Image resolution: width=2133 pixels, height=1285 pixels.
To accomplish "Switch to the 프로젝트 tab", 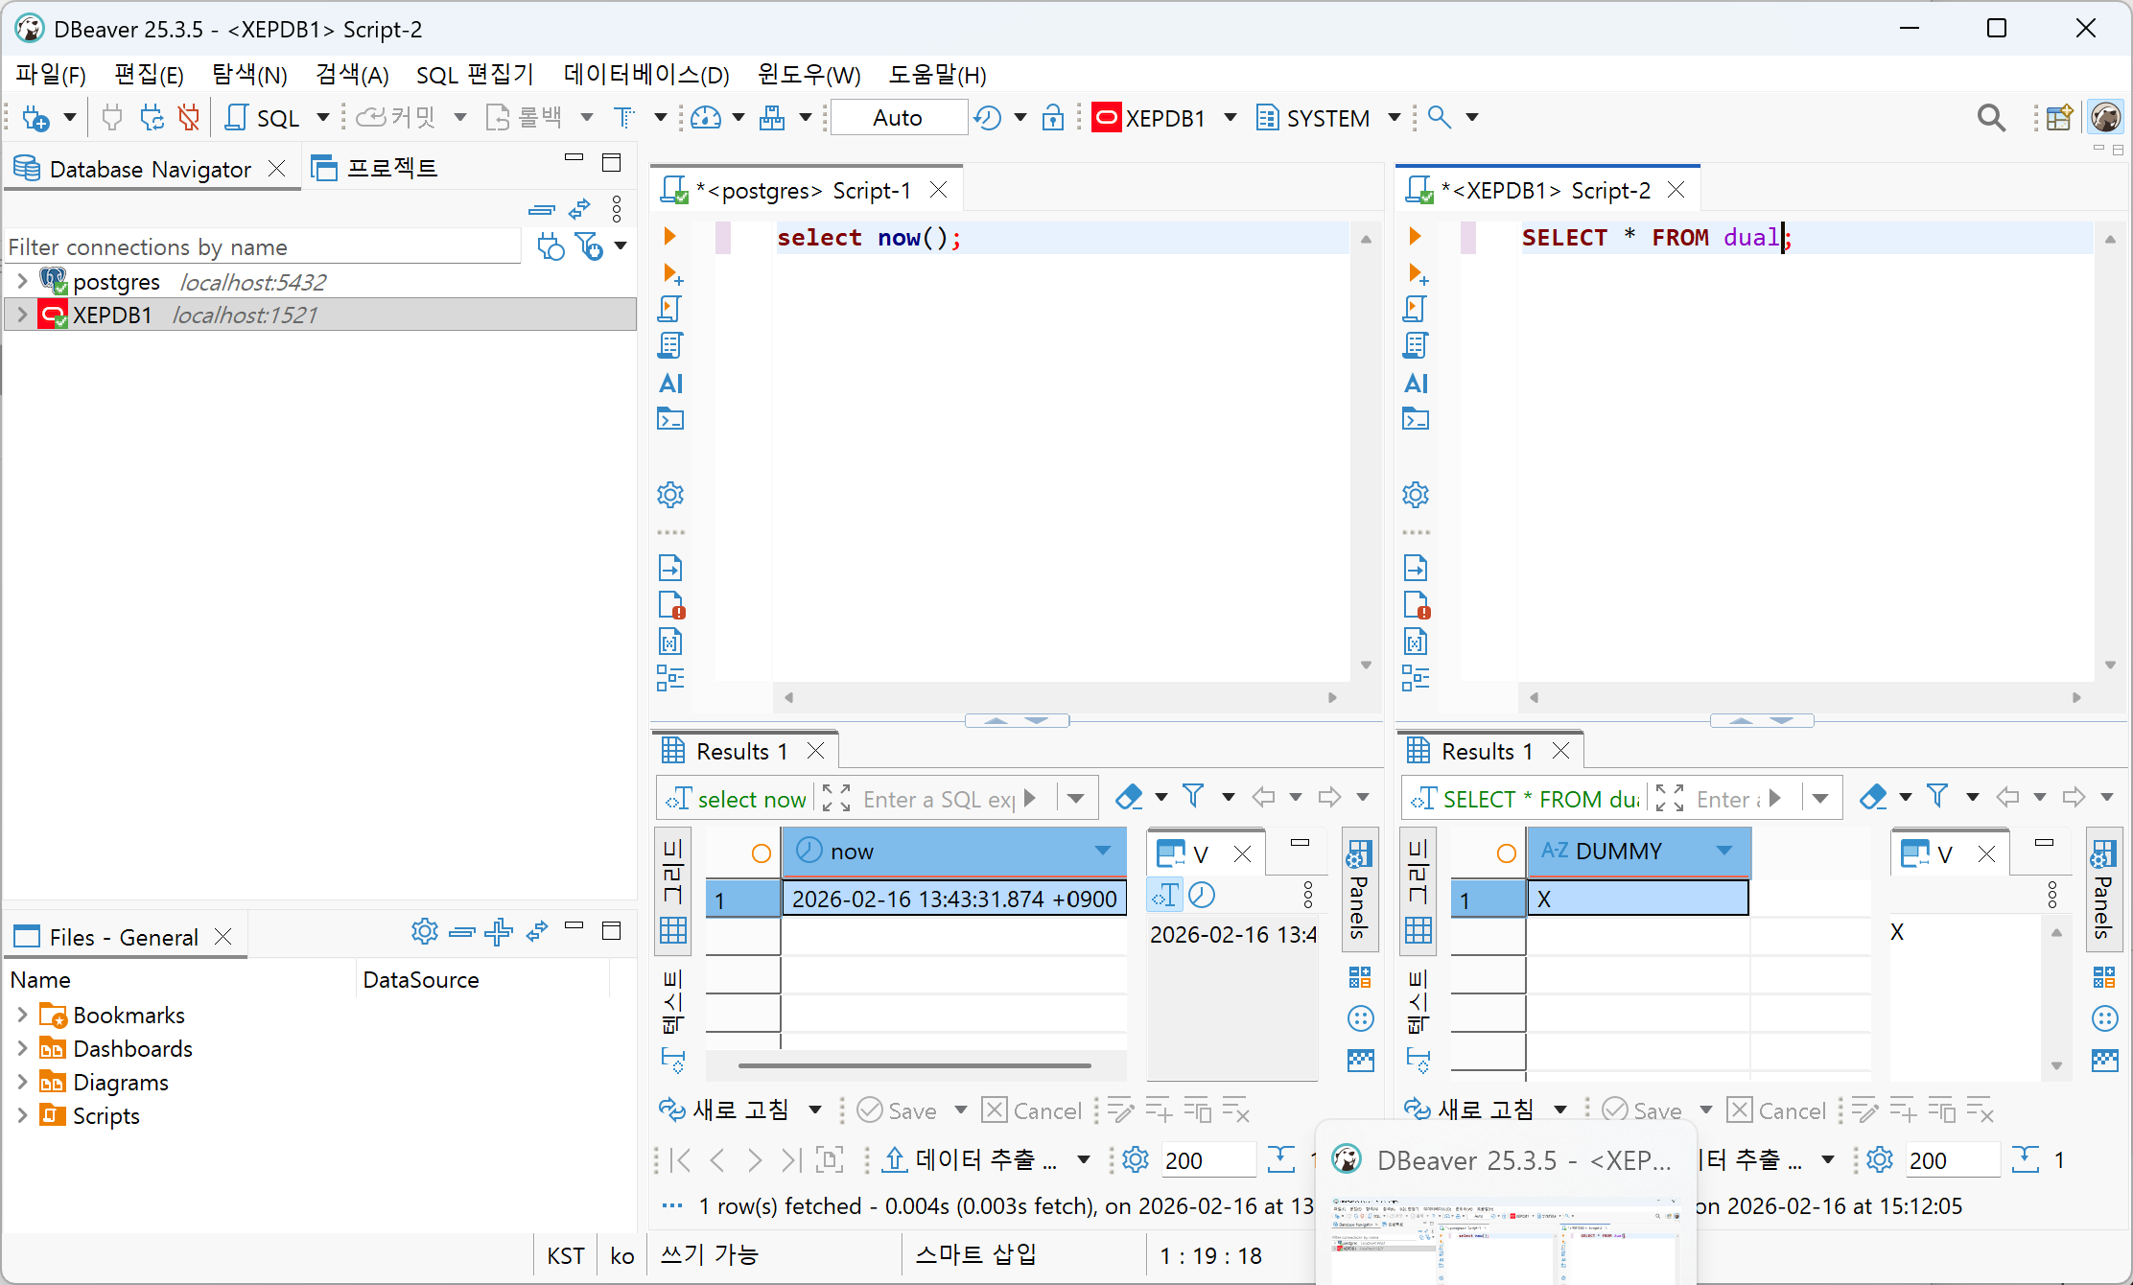I will [375, 169].
